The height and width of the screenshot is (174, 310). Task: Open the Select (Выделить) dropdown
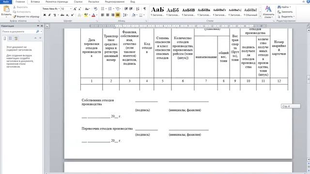click(x=286, y=16)
